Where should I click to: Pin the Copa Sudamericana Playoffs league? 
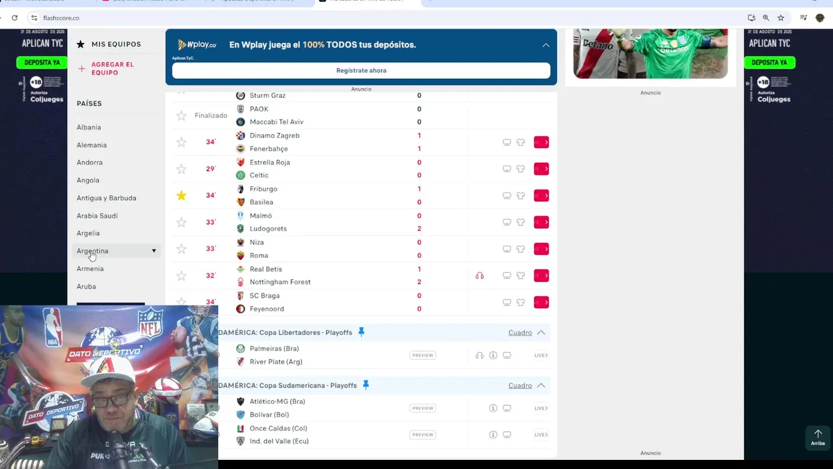coord(366,385)
